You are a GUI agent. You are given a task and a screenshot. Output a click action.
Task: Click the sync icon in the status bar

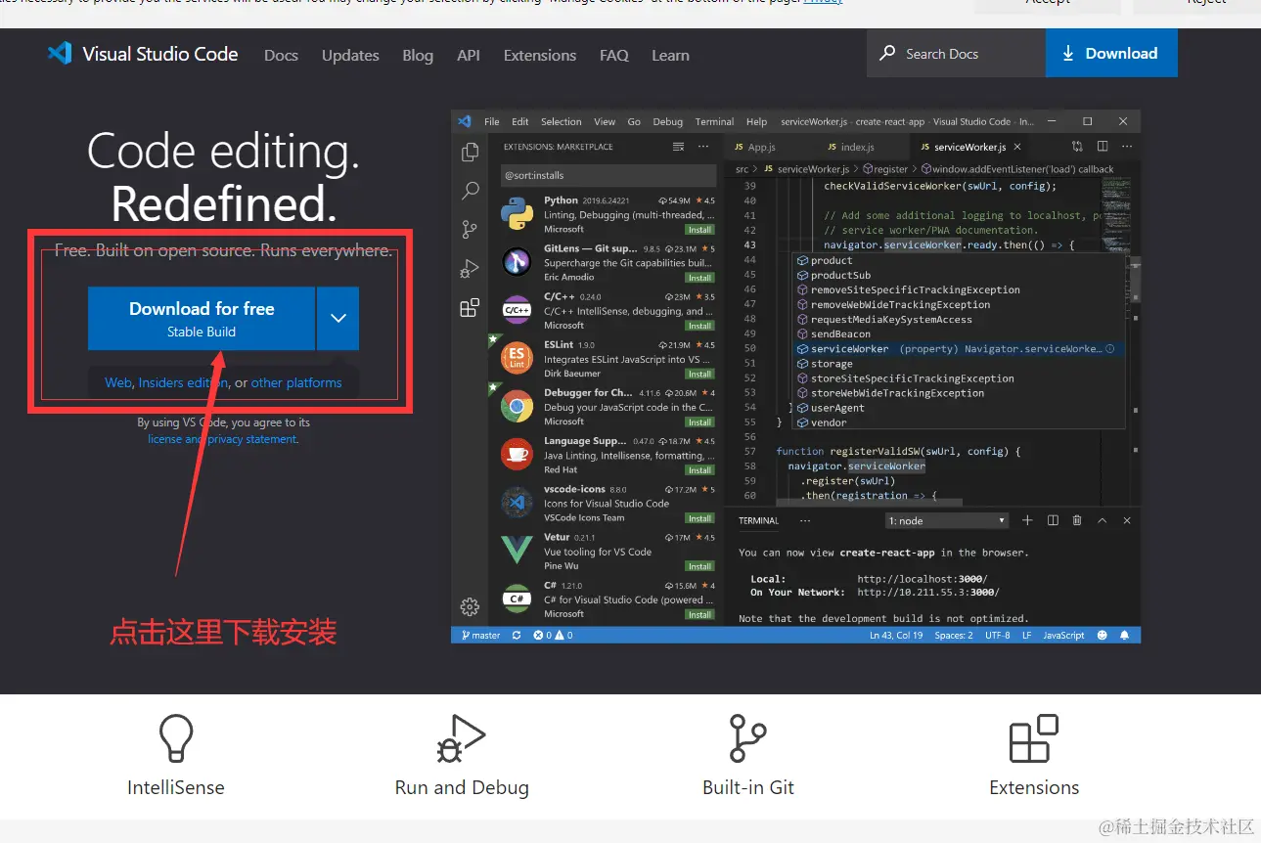(517, 636)
